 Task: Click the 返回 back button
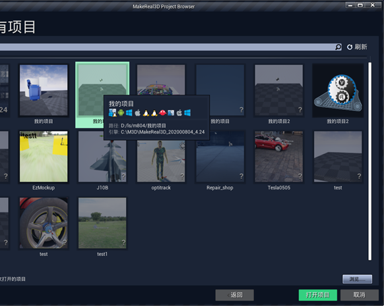tap(235, 295)
